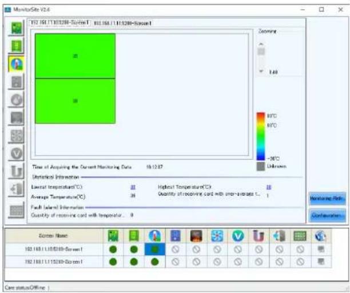Click the grey cabinet door sidebar icon
350x293 pixels.
pos(16,189)
